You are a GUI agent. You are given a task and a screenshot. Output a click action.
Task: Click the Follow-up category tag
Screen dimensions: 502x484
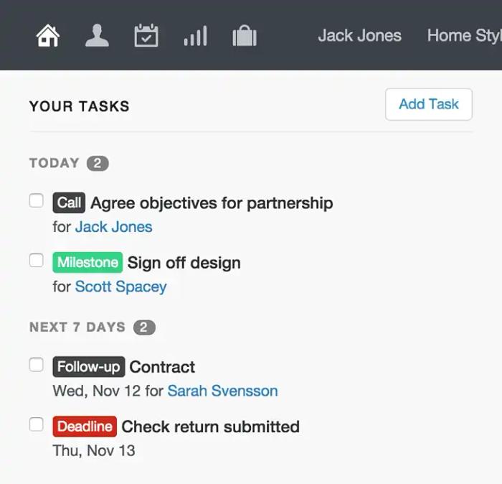(88, 367)
